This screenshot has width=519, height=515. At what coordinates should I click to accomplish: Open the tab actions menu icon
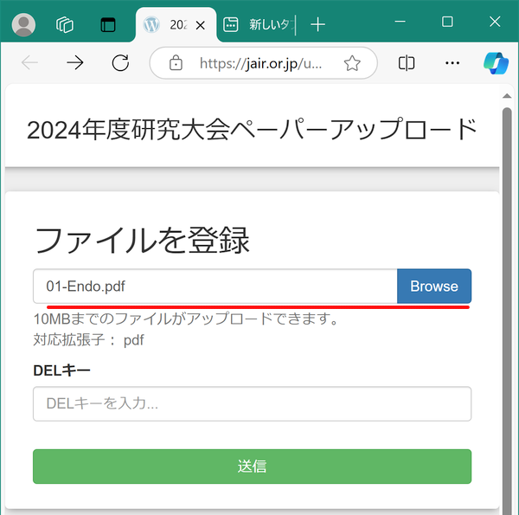(x=107, y=25)
